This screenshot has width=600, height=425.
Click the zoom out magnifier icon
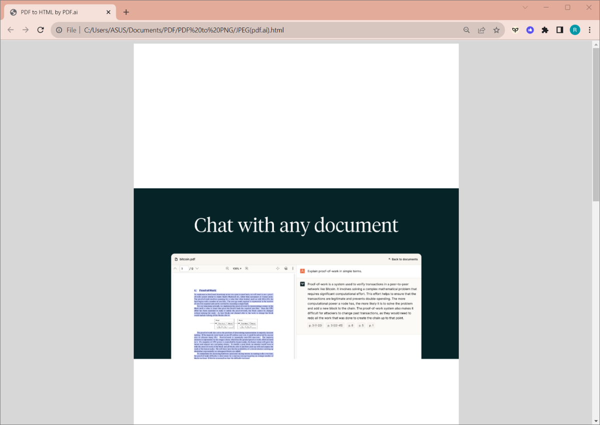tap(227, 268)
